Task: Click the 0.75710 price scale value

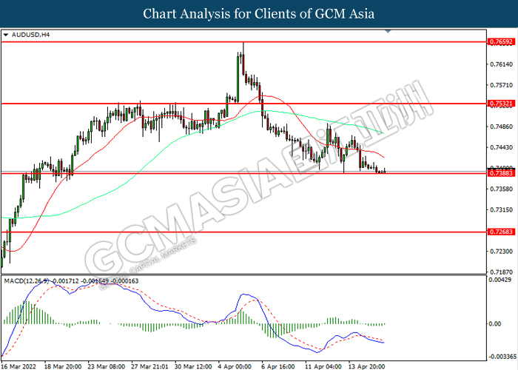Action: 501,85
